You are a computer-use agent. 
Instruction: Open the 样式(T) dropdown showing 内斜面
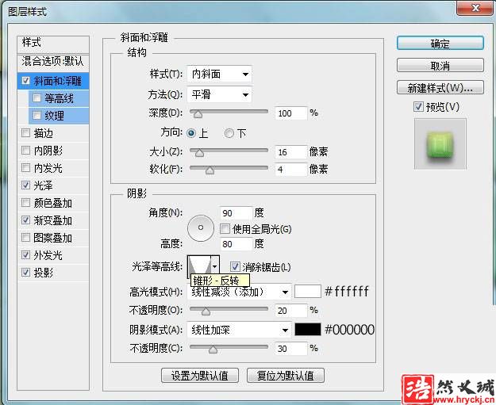click(x=220, y=75)
